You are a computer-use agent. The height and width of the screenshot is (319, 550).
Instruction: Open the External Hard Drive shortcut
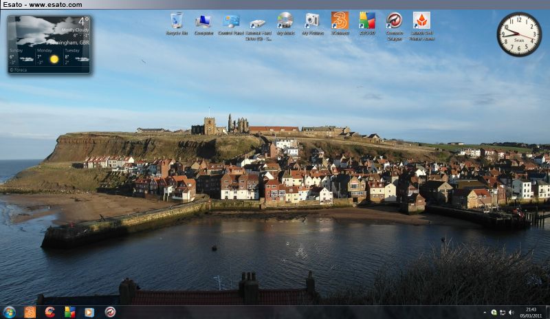point(258,23)
